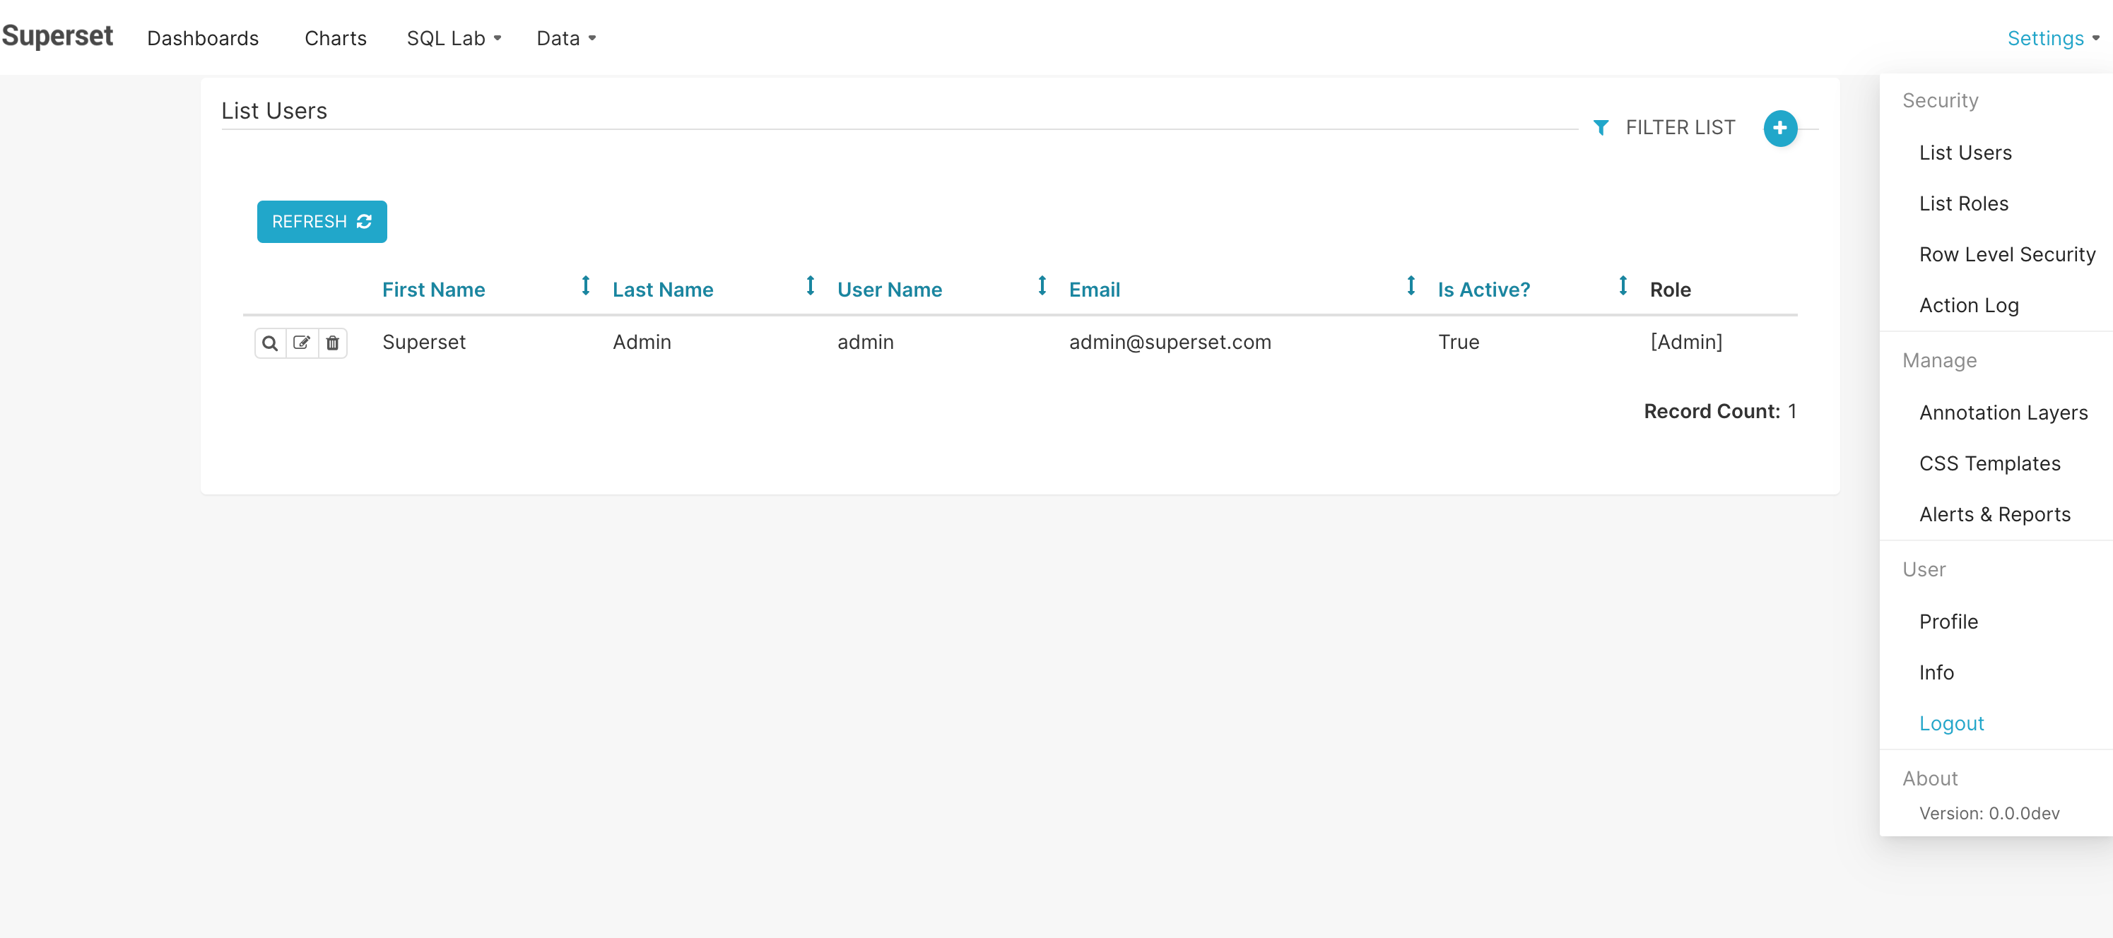Open the SQL Lab dropdown

point(454,37)
